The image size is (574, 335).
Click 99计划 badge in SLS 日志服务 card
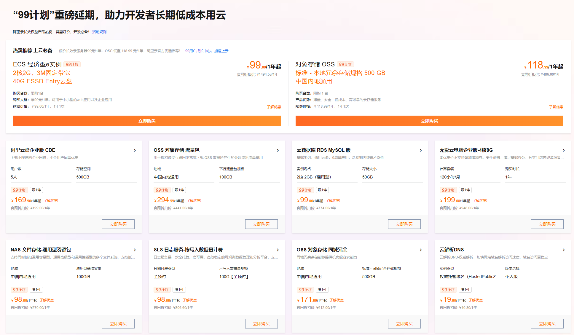click(162, 290)
